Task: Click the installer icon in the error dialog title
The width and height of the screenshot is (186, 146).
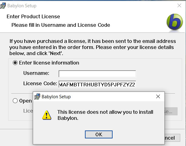Action: (x=37, y=97)
